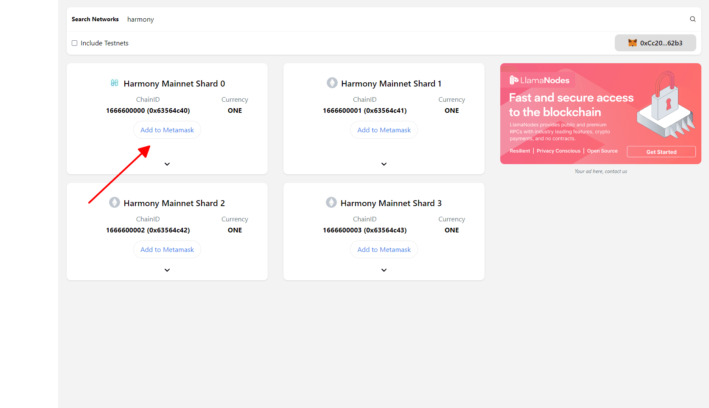
Task: Click the Include Testnets label text
Action: click(104, 43)
